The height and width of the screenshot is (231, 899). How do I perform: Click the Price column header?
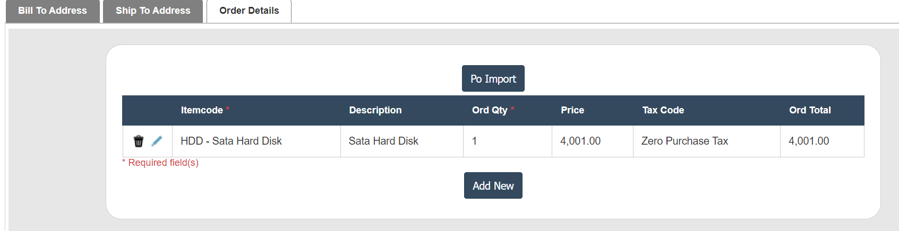(x=572, y=110)
